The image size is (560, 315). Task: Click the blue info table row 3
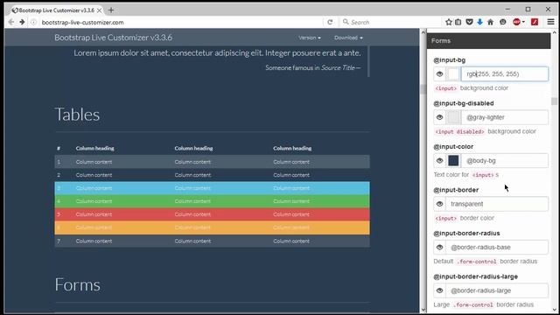212,188
